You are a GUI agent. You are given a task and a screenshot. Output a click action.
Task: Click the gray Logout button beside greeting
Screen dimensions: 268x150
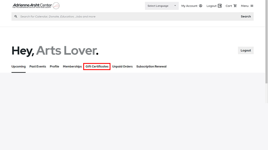[x=246, y=50]
